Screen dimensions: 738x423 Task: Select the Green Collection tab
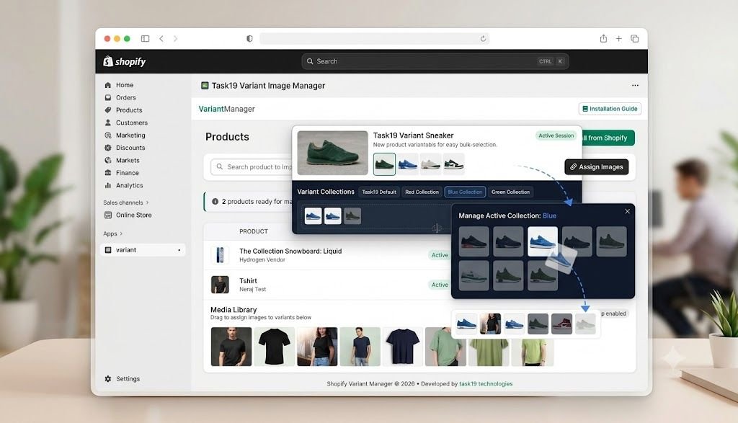pos(510,192)
